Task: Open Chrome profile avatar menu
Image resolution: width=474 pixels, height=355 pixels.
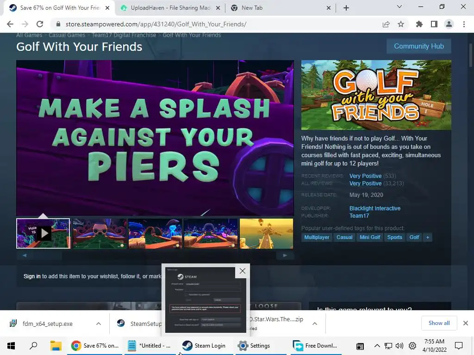Action: [449, 24]
